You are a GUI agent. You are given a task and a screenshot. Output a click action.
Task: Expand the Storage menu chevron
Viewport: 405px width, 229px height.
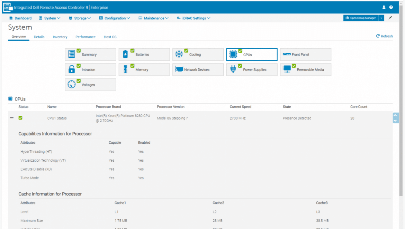pos(89,18)
